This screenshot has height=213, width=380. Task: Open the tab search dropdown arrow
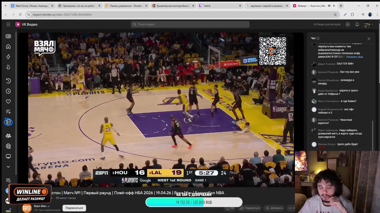pos(5,6)
